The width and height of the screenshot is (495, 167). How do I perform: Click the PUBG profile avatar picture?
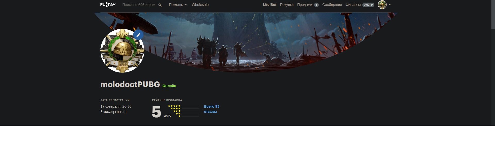(x=122, y=51)
